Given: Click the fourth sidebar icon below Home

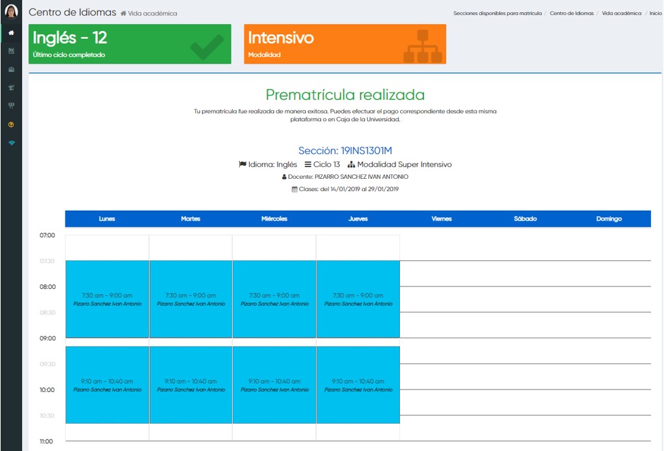Looking at the screenshot, I should [x=11, y=87].
